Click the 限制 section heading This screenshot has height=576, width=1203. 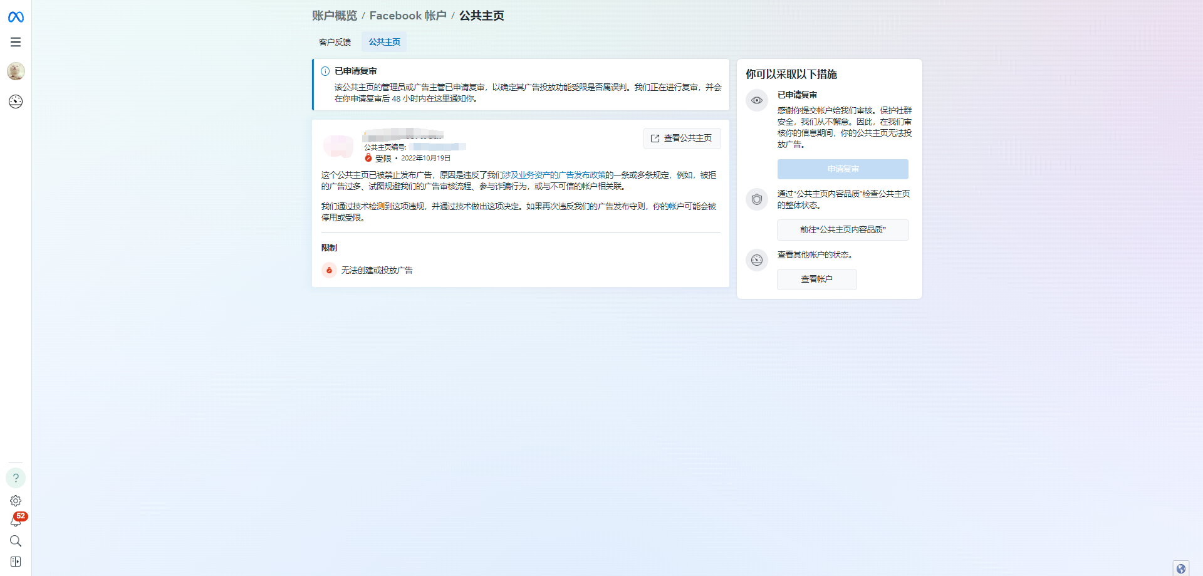[329, 248]
